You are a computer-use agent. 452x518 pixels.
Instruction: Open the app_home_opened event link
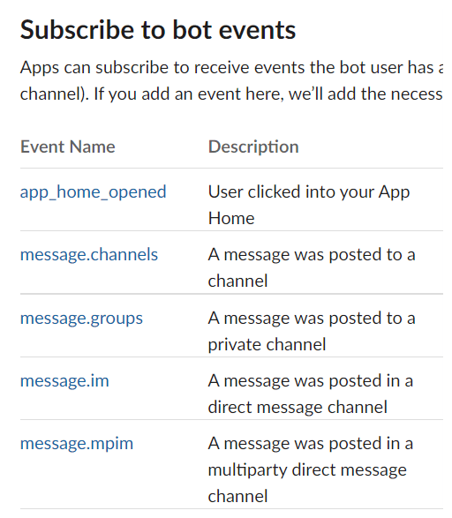pos(94,192)
